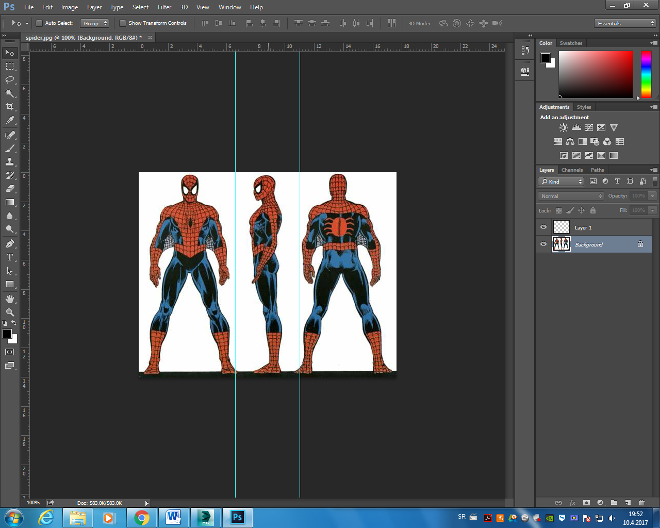
Task: Select the Blur tool
Action: 10,216
